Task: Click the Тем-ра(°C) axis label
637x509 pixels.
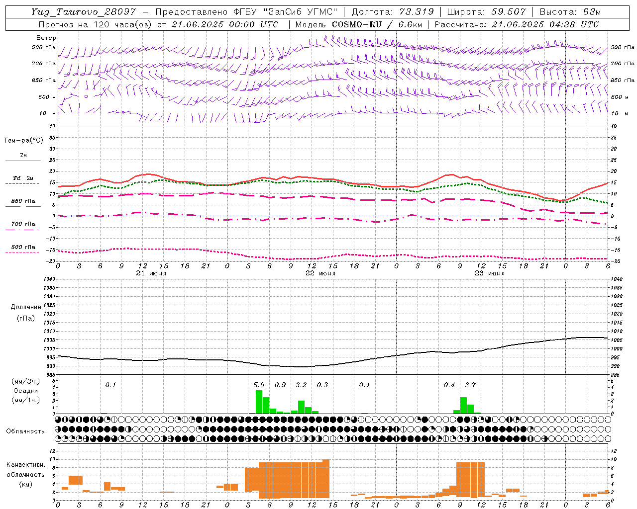Action: [x=23, y=141]
